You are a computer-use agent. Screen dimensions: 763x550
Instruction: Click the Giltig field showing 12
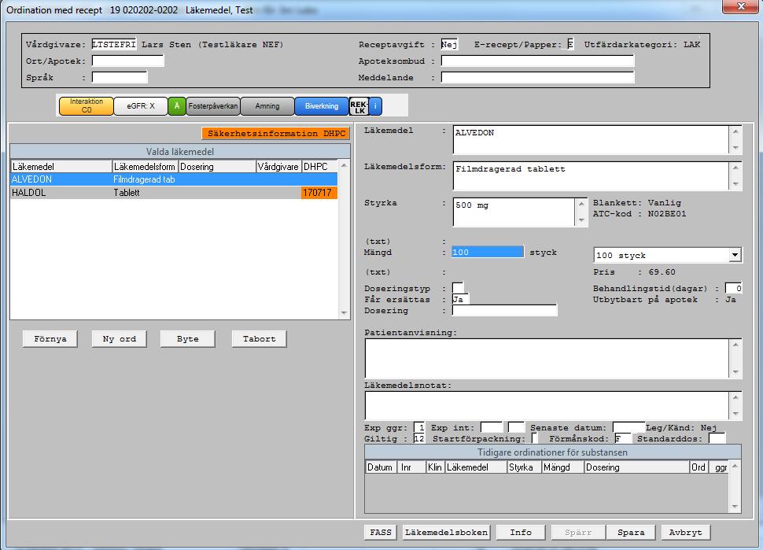(x=419, y=438)
